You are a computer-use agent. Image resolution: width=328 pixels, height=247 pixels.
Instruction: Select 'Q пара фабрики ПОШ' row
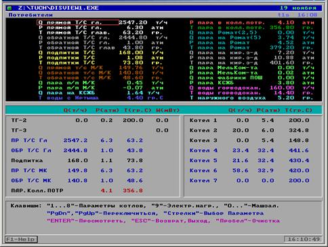click(x=251, y=77)
